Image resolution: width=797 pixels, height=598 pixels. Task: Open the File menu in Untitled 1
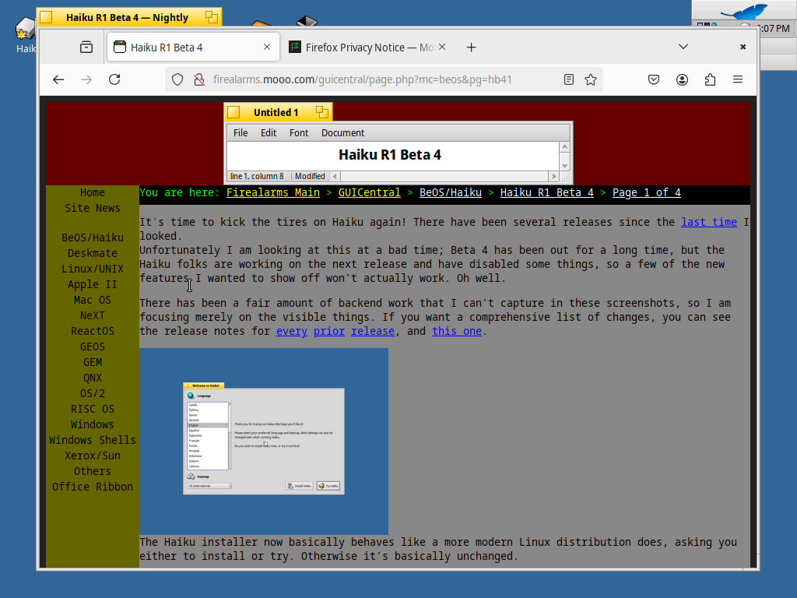coord(241,132)
